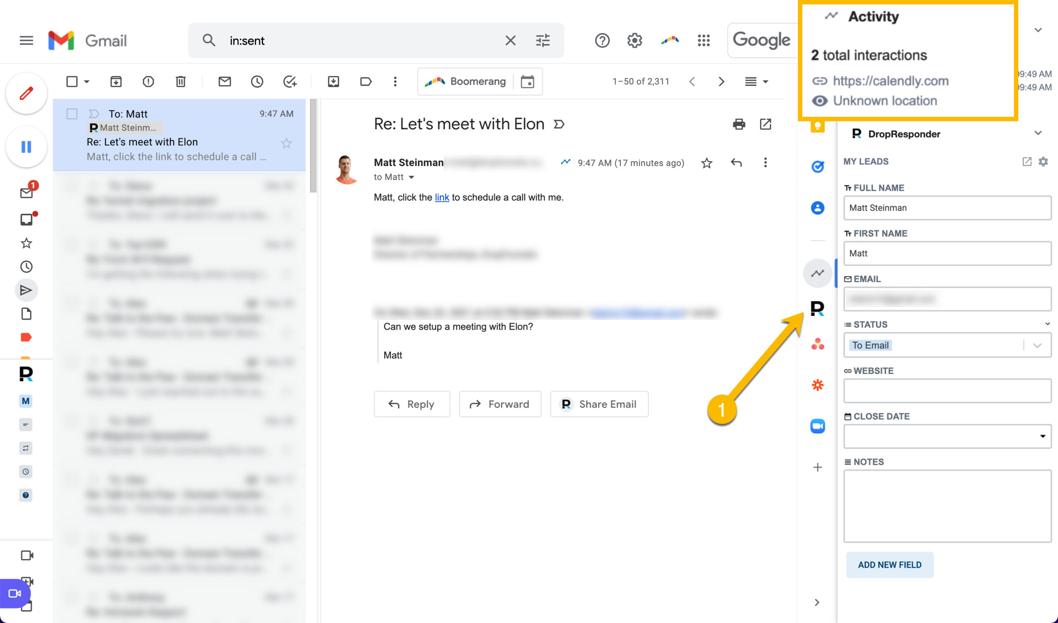Check the 'To: Matt' email row checkbox
This screenshot has width=1058, height=623.
point(72,114)
